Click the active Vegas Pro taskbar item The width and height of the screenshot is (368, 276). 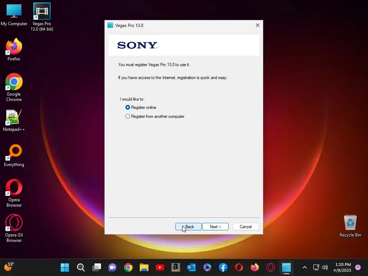click(286, 267)
